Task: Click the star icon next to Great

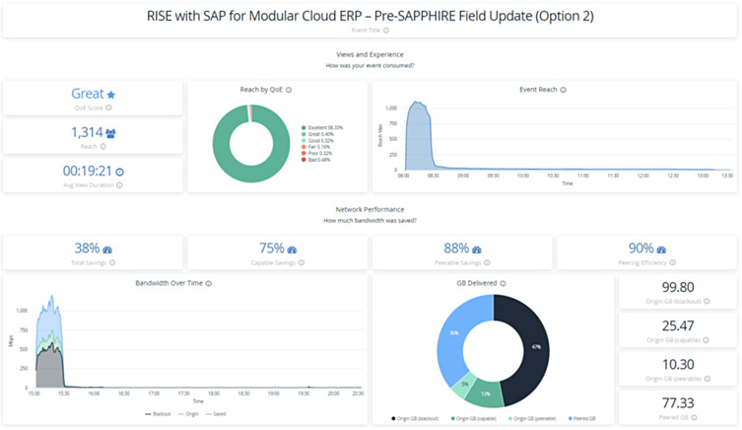Action: 111,95
